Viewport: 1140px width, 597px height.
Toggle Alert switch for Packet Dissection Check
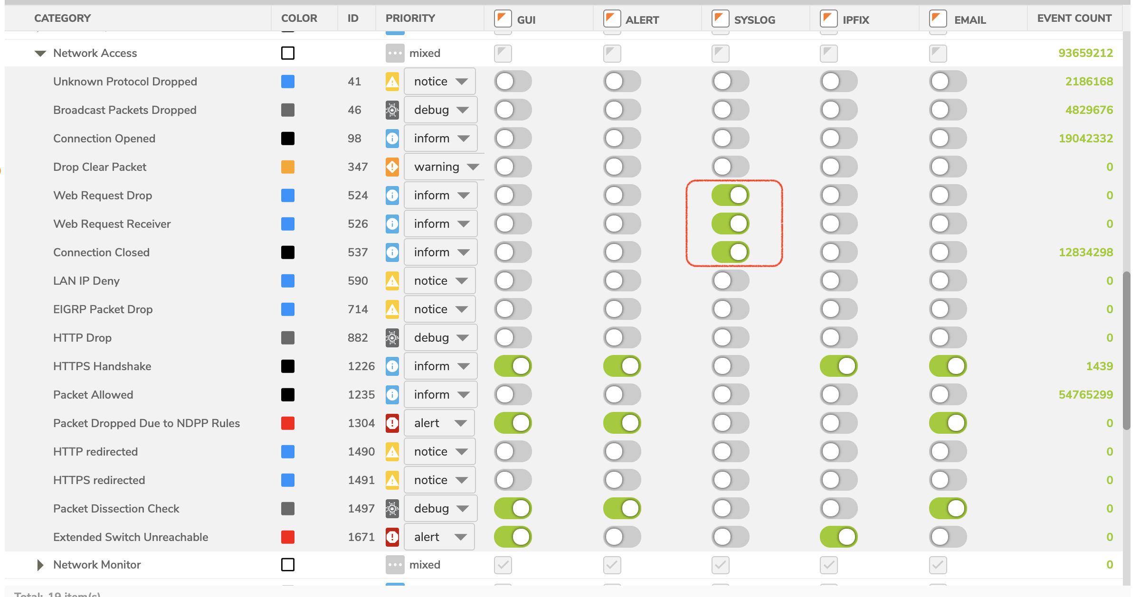(622, 509)
